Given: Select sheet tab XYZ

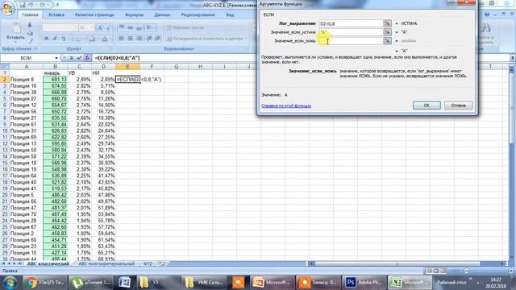Looking at the screenshot, I should pyautogui.click(x=148, y=263).
